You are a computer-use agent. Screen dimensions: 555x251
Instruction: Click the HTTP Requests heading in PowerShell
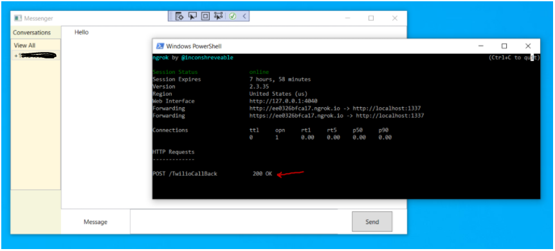pos(174,152)
